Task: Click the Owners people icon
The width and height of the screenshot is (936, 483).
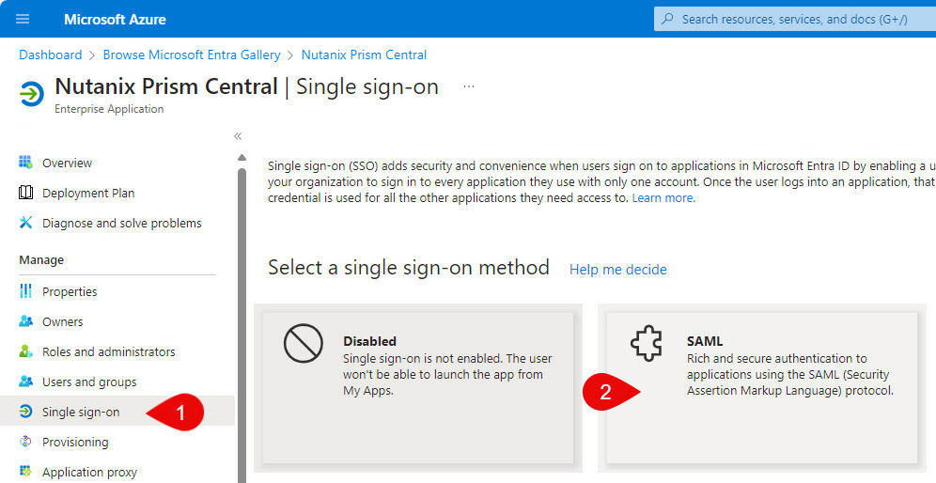Action: 25,321
